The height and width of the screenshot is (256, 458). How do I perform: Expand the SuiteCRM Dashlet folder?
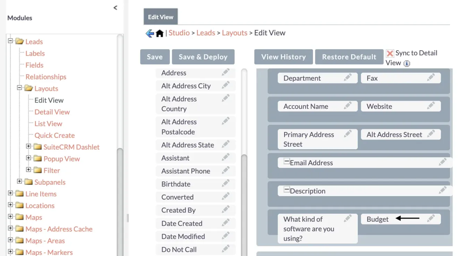point(29,147)
